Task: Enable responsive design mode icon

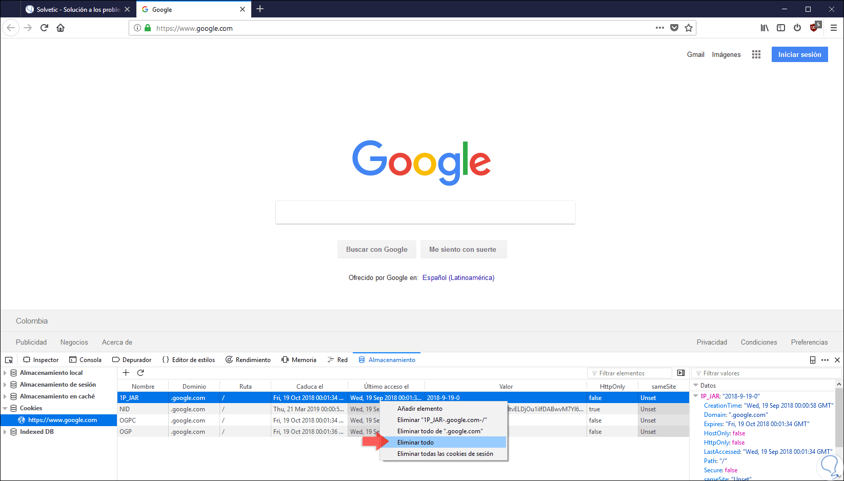Action: tap(813, 360)
